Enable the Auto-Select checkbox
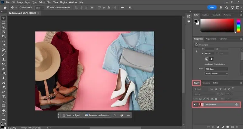Image resolution: width=243 pixels, height=129 pixels. click(20, 7)
